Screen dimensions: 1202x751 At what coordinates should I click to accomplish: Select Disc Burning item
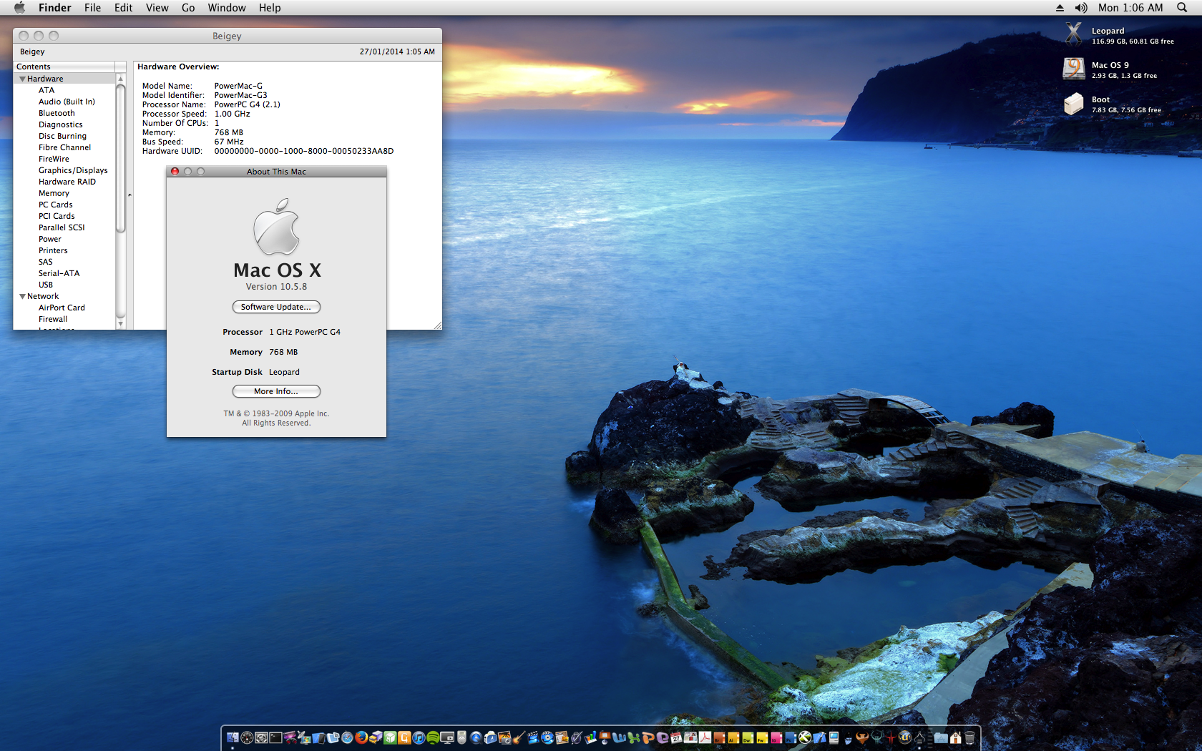[62, 136]
